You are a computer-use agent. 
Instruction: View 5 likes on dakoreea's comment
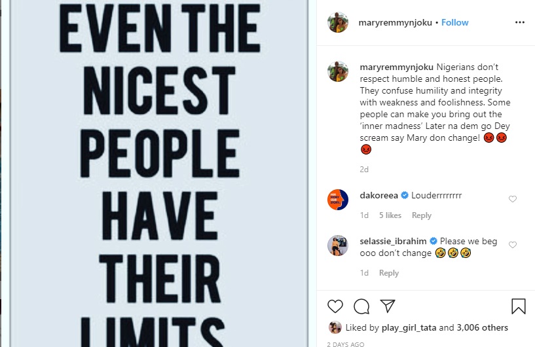(x=390, y=215)
